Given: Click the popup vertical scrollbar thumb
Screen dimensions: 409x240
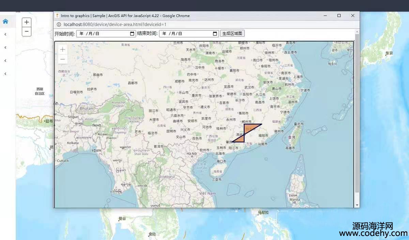Looking at the screenshot, I should coord(357,112).
